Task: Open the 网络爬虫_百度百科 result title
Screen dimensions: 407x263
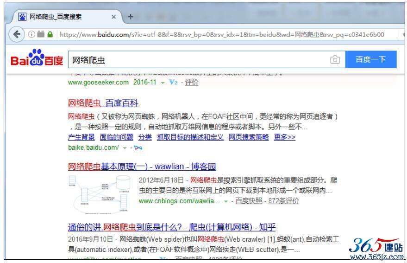Action: point(103,103)
